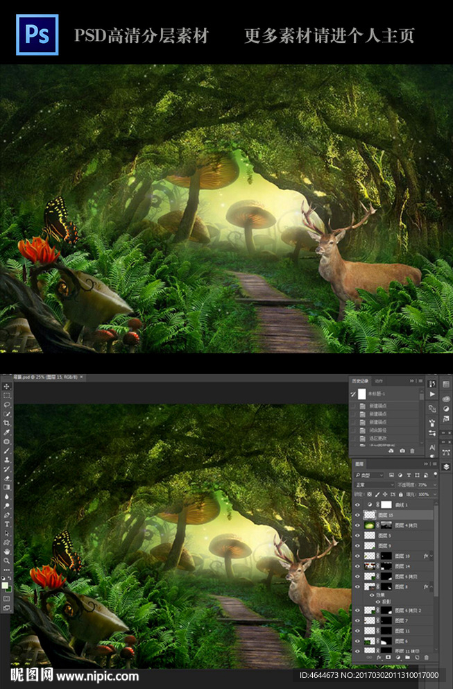The width and height of the screenshot is (453, 689).
Task: Open the Layers panel flyout menu
Action: pos(434,464)
